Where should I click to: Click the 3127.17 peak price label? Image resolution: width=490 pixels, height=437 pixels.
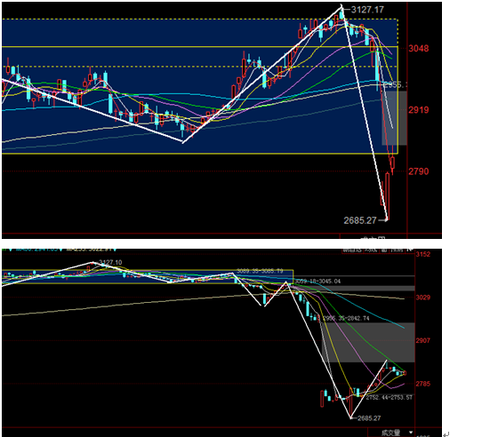pyautogui.click(x=367, y=10)
